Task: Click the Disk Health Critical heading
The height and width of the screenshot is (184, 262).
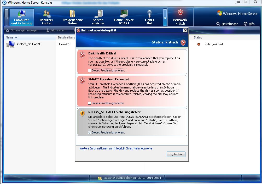Action: point(102,53)
